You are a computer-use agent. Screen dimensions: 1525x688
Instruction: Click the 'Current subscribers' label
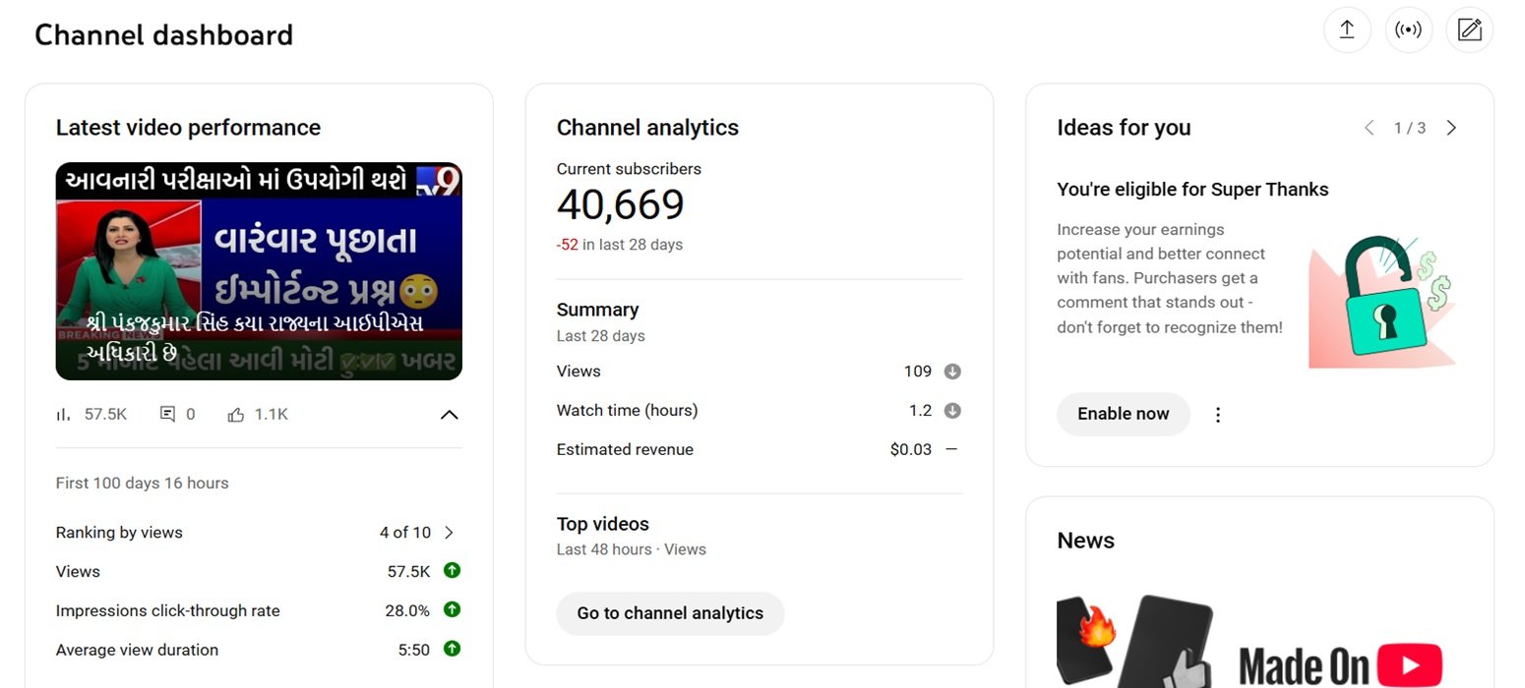point(629,169)
